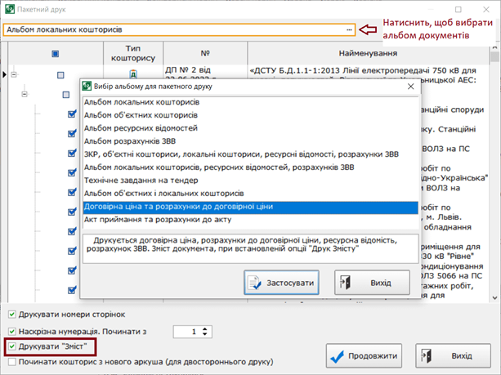Collapse the second-level tree node

click(25, 95)
